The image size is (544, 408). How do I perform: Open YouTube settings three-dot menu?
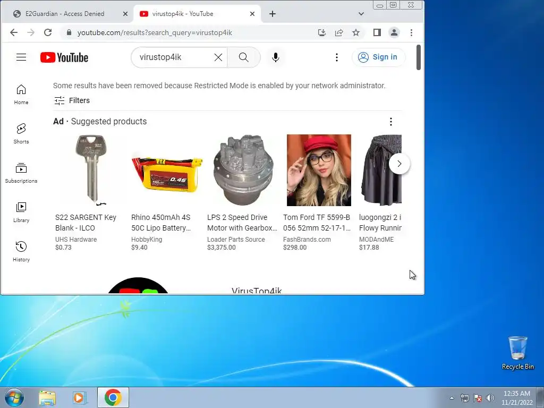point(336,57)
